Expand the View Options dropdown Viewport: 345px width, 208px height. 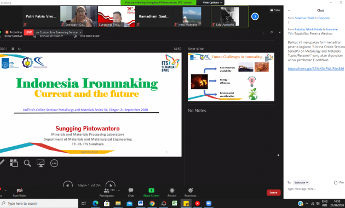click(x=212, y=3)
